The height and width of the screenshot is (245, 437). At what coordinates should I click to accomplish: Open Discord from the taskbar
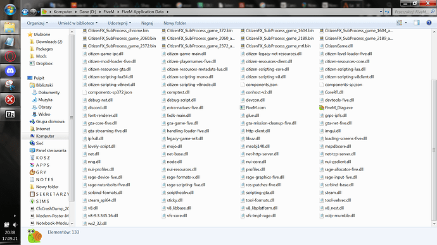pyautogui.click(x=10, y=71)
